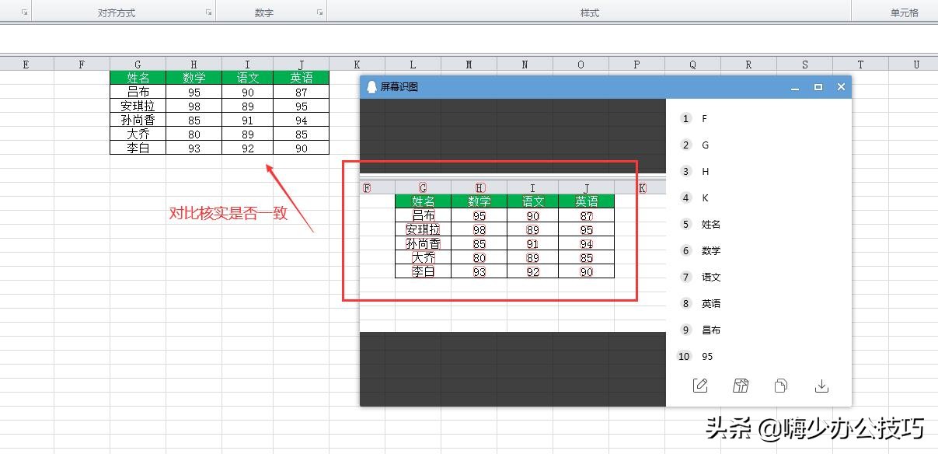Select Excel column G header
This screenshot has width=938, height=454.
[x=138, y=65]
